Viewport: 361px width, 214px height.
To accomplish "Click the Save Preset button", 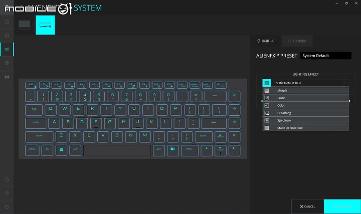I will (x=342, y=206).
